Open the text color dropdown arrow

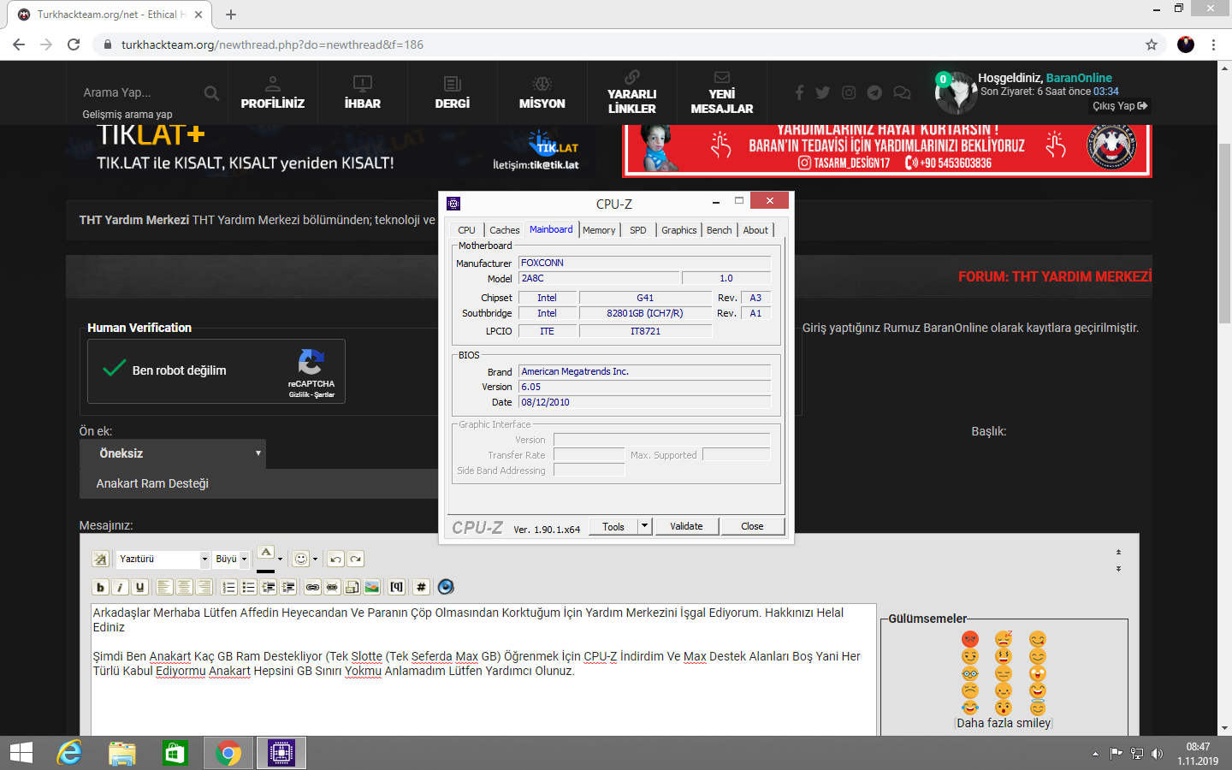point(280,560)
